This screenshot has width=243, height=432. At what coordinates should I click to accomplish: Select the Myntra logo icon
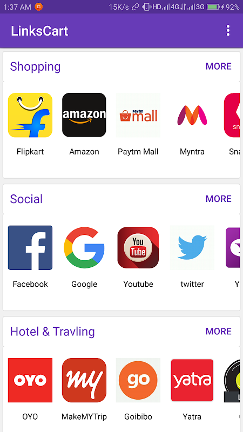[192, 115]
